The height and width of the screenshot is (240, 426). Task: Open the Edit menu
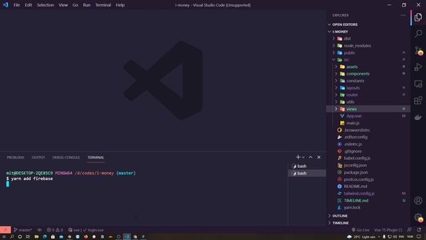pyautogui.click(x=28, y=5)
